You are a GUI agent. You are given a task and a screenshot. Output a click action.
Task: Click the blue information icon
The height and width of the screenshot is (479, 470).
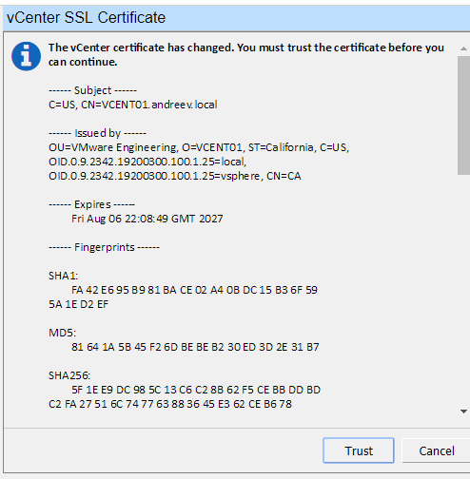26,56
